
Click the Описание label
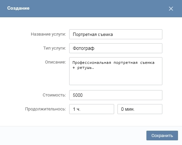click(x=55, y=62)
